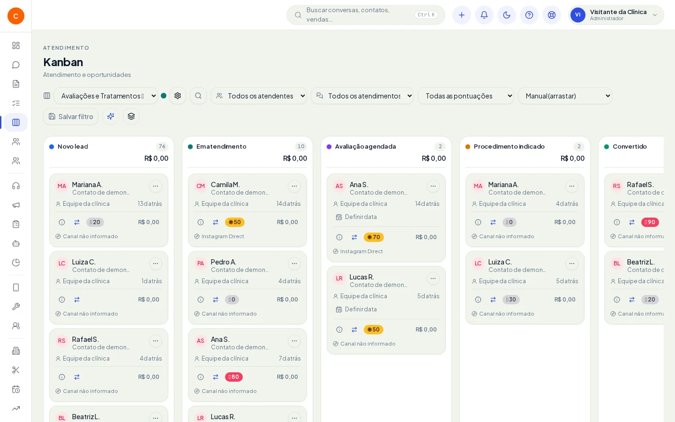This screenshot has width=675, height=422.
Task: Open the pie chart reports icon in sidebar
Action: (16, 263)
